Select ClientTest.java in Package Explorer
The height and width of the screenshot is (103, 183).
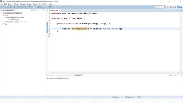(x=15, y=20)
